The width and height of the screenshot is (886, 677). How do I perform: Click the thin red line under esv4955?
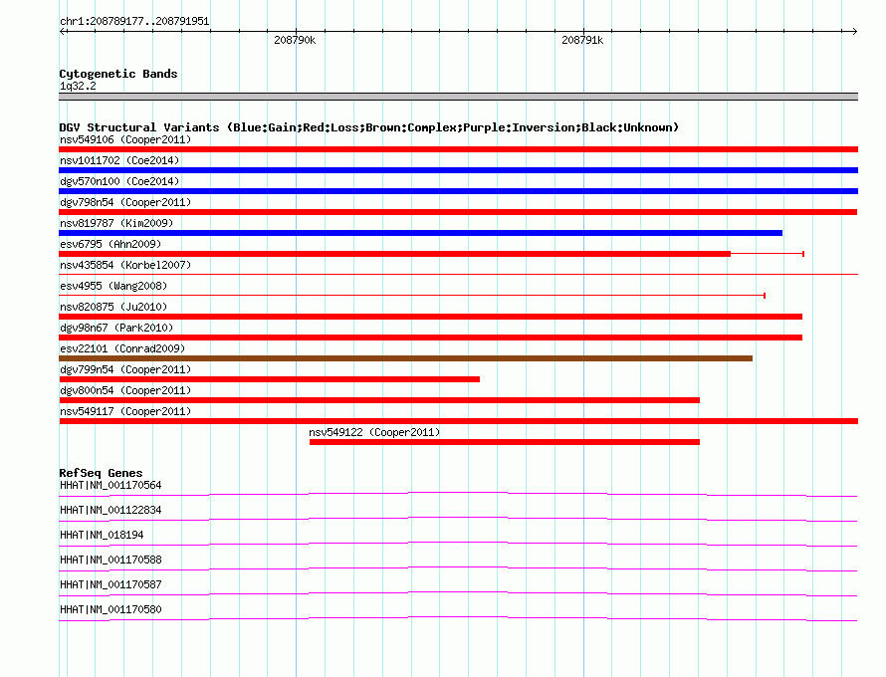(412, 295)
